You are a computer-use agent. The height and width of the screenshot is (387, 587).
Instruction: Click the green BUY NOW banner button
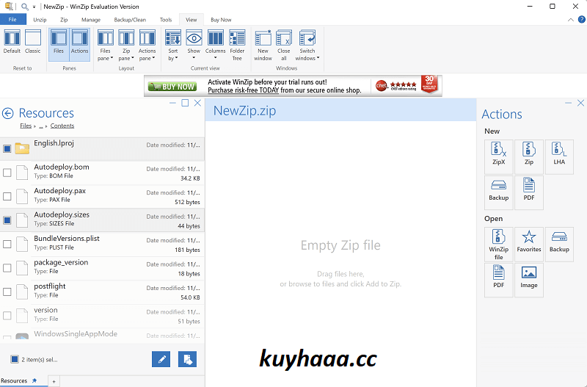point(172,87)
